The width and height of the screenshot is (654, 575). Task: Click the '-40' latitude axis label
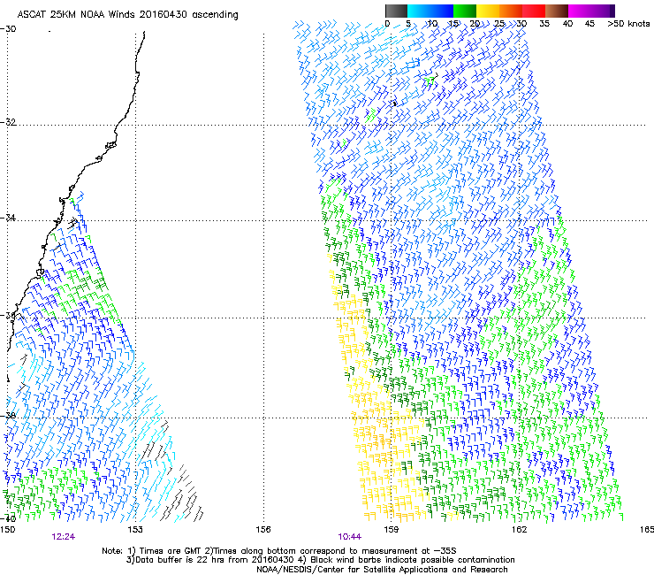(x=8, y=518)
